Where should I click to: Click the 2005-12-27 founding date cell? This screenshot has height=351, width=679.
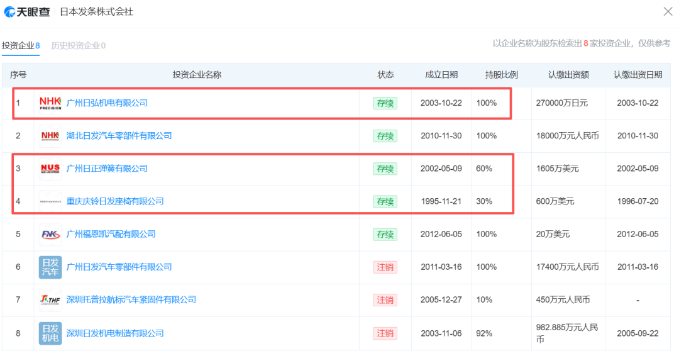(x=441, y=300)
